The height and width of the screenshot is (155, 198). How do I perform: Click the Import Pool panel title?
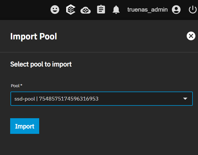tap(34, 37)
